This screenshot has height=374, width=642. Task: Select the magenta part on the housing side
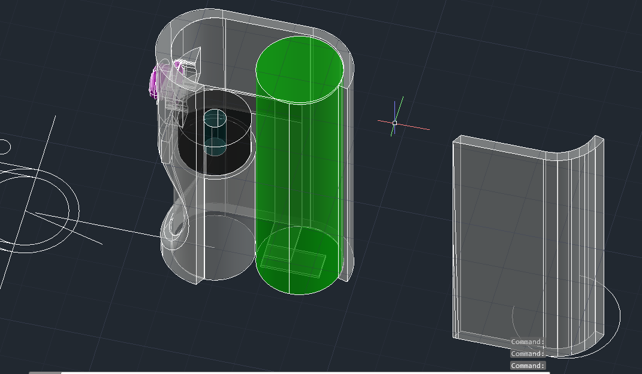click(x=155, y=84)
